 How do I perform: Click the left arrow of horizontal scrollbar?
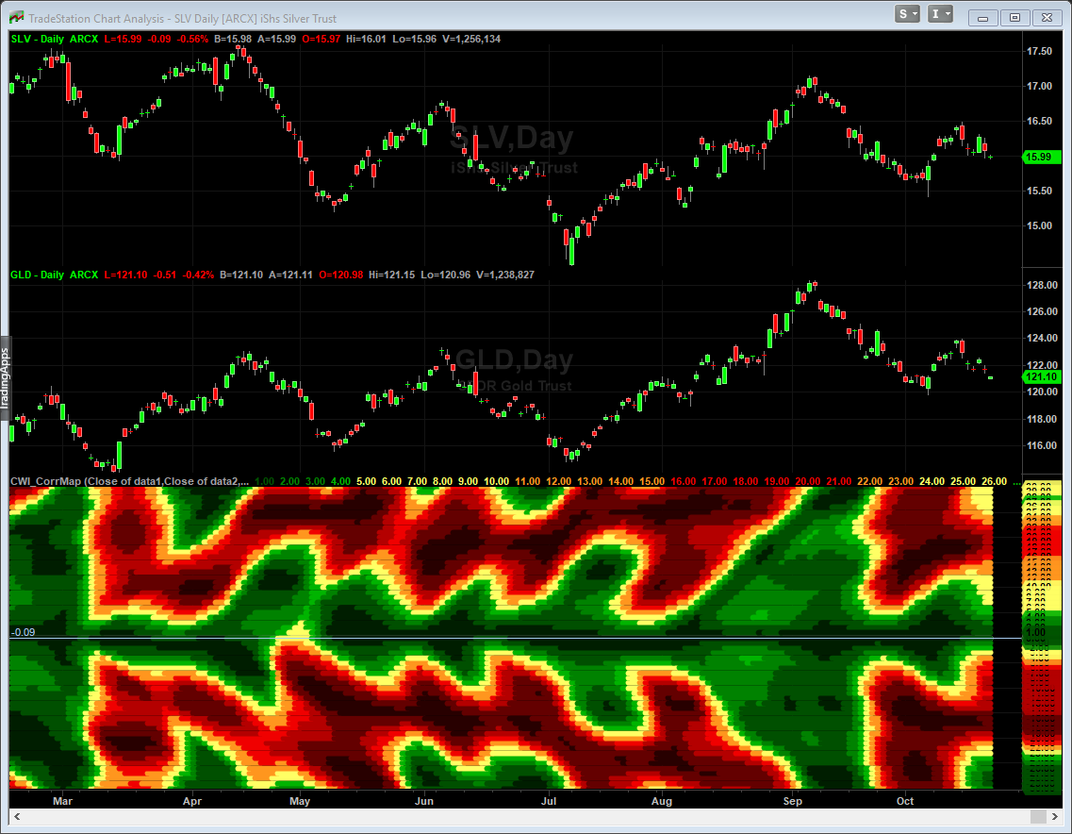tap(16, 815)
